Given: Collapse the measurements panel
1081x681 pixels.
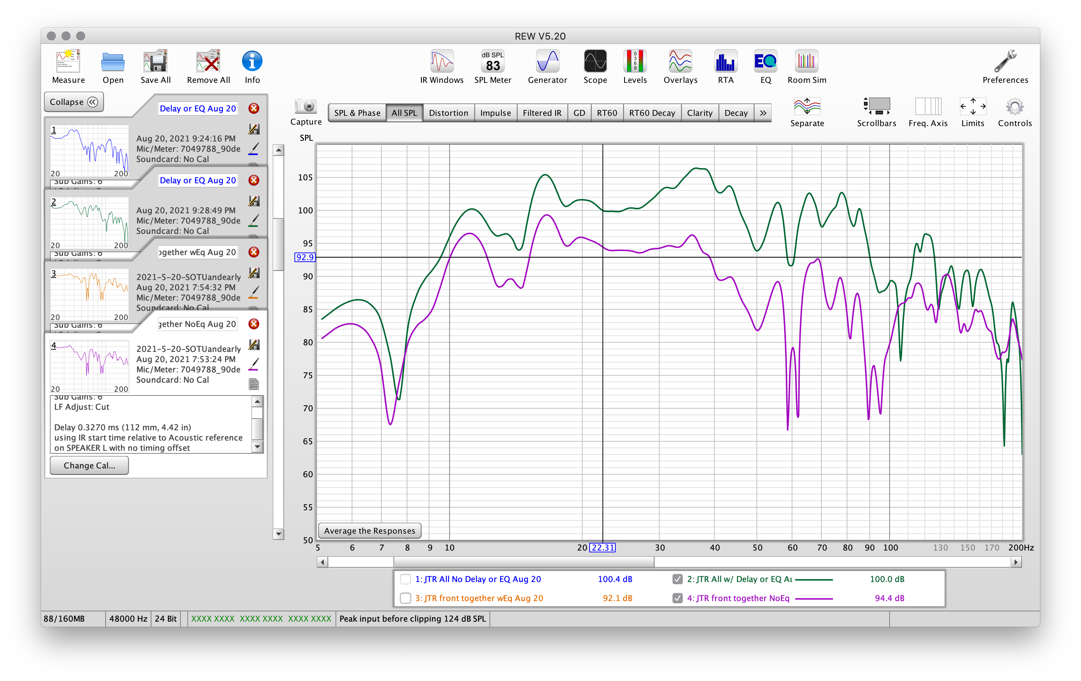Looking at the screenshot, I should pyautogui.click(x=74, y=102).
